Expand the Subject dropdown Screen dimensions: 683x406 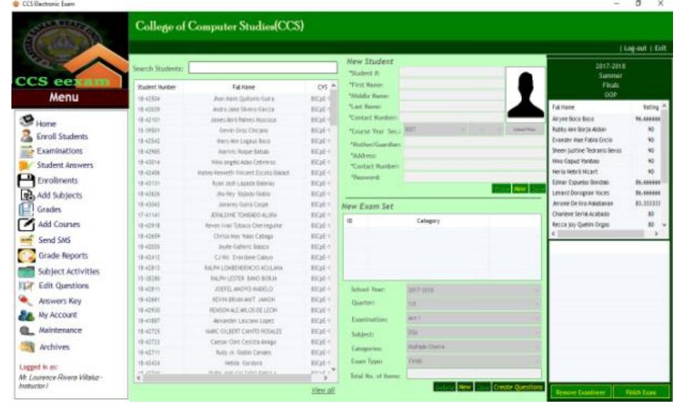pyautogui.click(x=474, y=333)
